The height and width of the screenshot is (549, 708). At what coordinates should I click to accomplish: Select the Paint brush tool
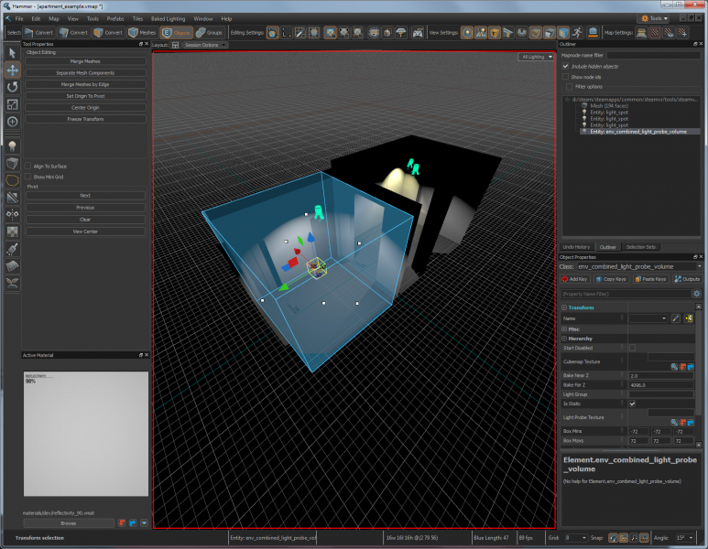tap(12, 249)
